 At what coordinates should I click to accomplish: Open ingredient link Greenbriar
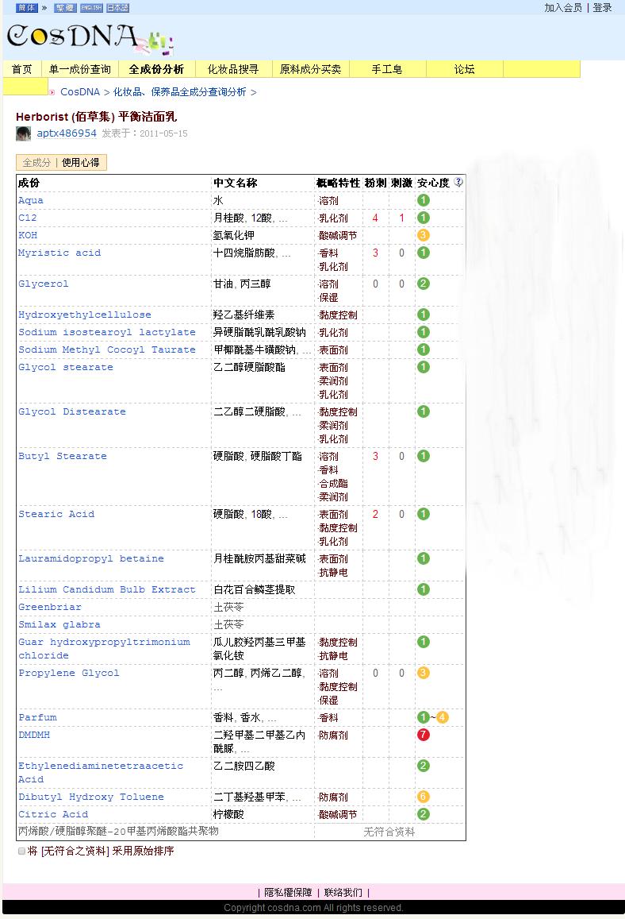[50, 607]
